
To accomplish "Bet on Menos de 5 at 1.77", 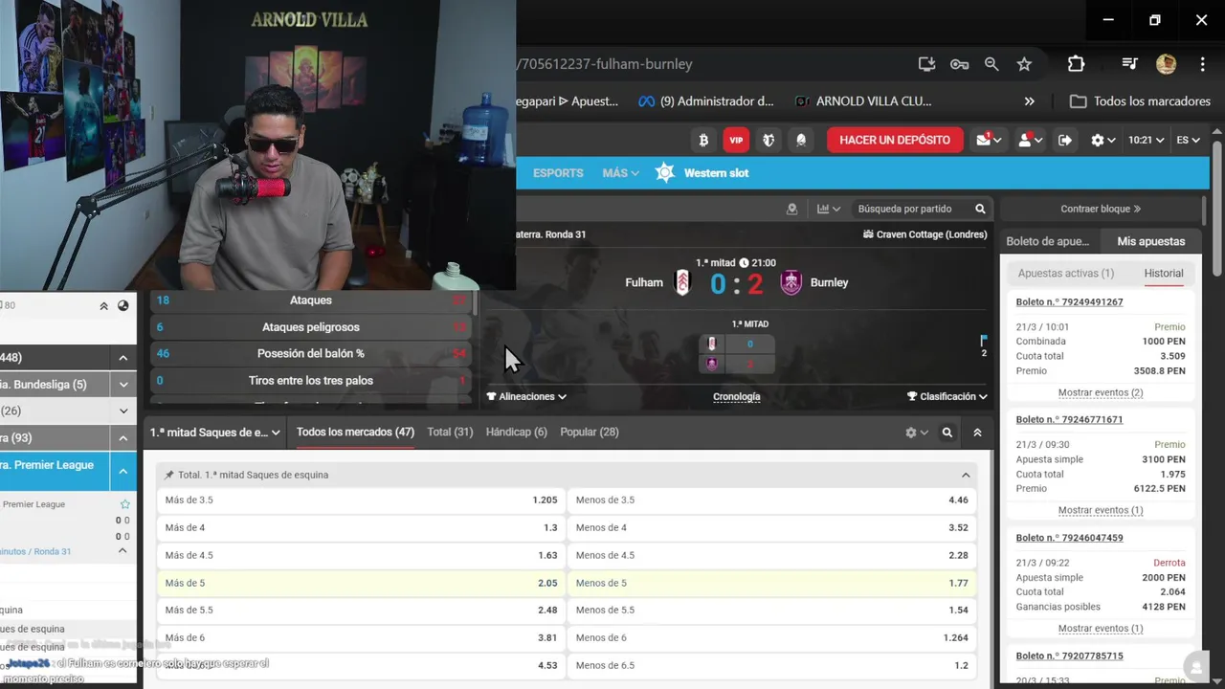I will [772, 583].
